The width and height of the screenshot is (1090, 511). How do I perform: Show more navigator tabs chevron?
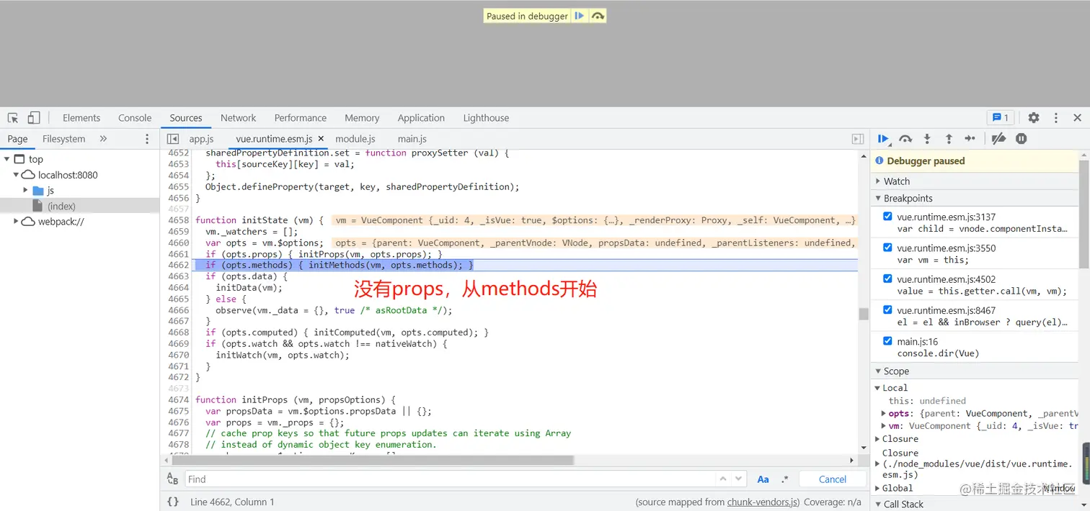tap(103, 139)
